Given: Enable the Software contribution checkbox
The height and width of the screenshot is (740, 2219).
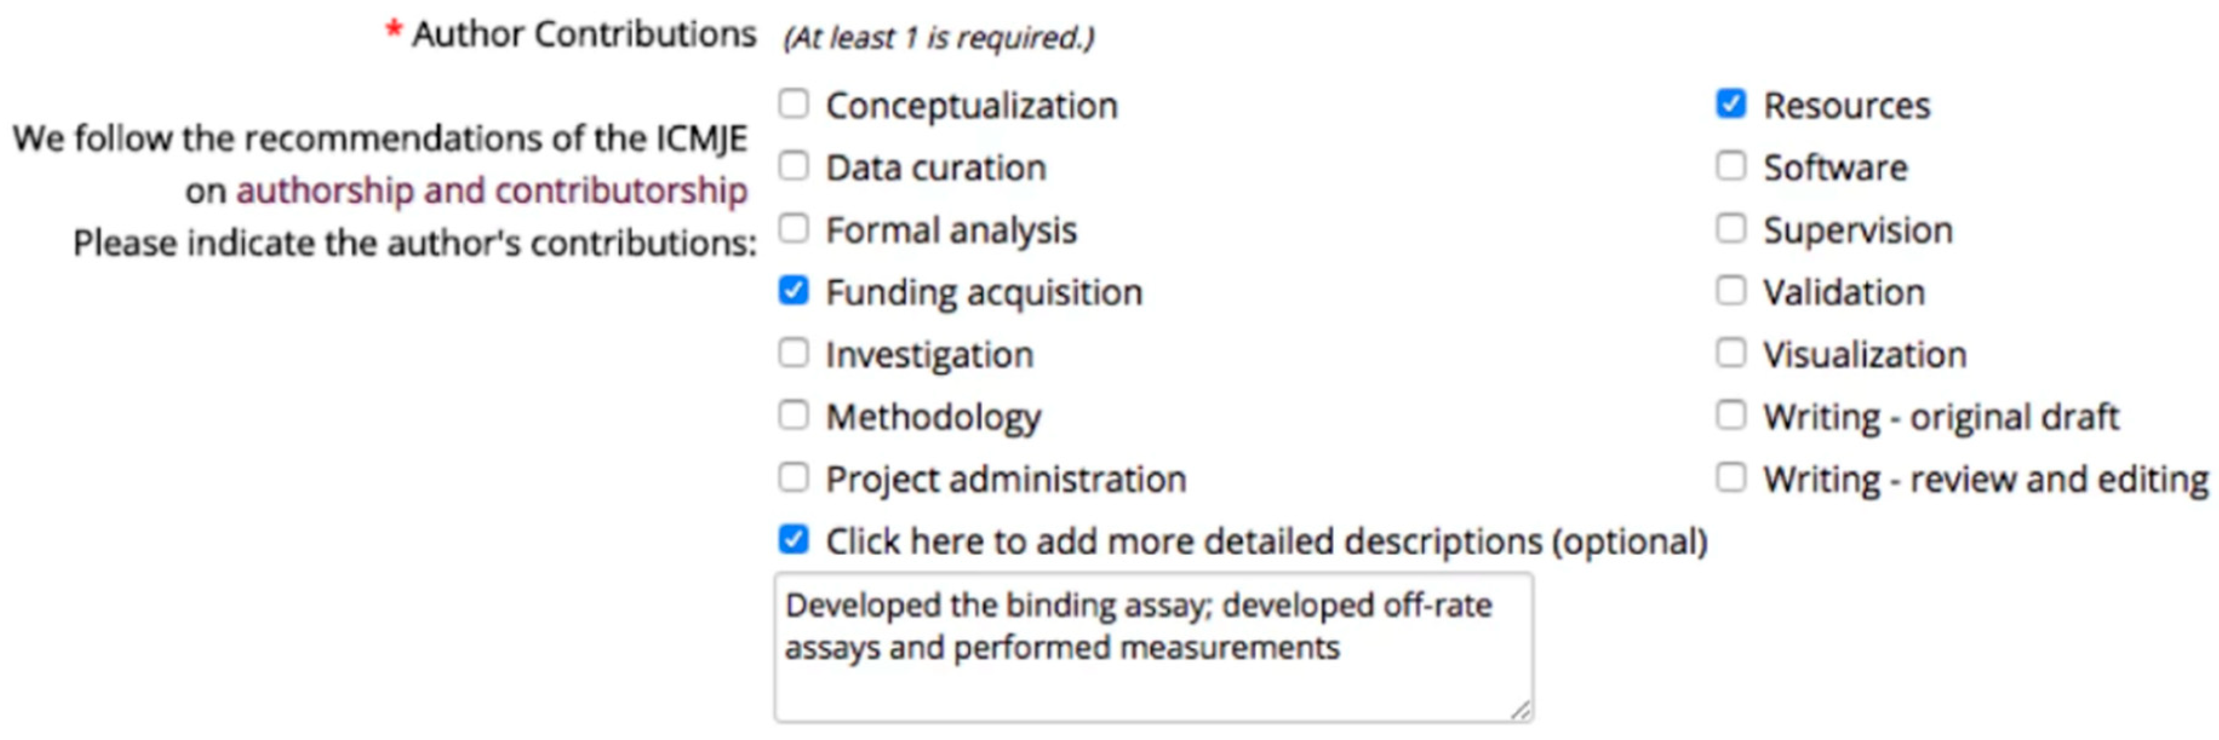Looking at the screenshot, I should [1731, 166].
